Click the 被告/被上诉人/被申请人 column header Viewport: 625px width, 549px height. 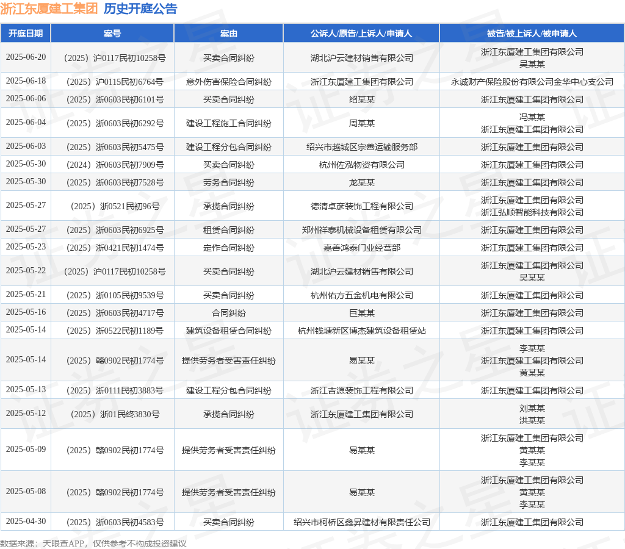coord(532,34)
